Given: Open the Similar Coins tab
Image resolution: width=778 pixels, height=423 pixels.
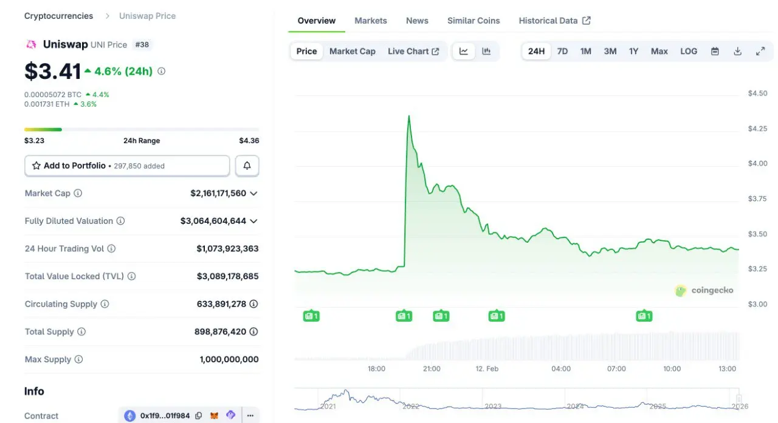Looking at the screenshot, I should point(473,21).
